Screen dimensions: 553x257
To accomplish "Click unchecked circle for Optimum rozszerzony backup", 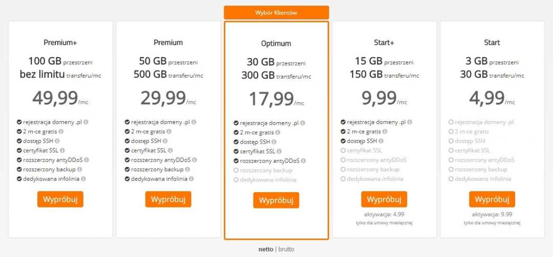I will [236, 170].
